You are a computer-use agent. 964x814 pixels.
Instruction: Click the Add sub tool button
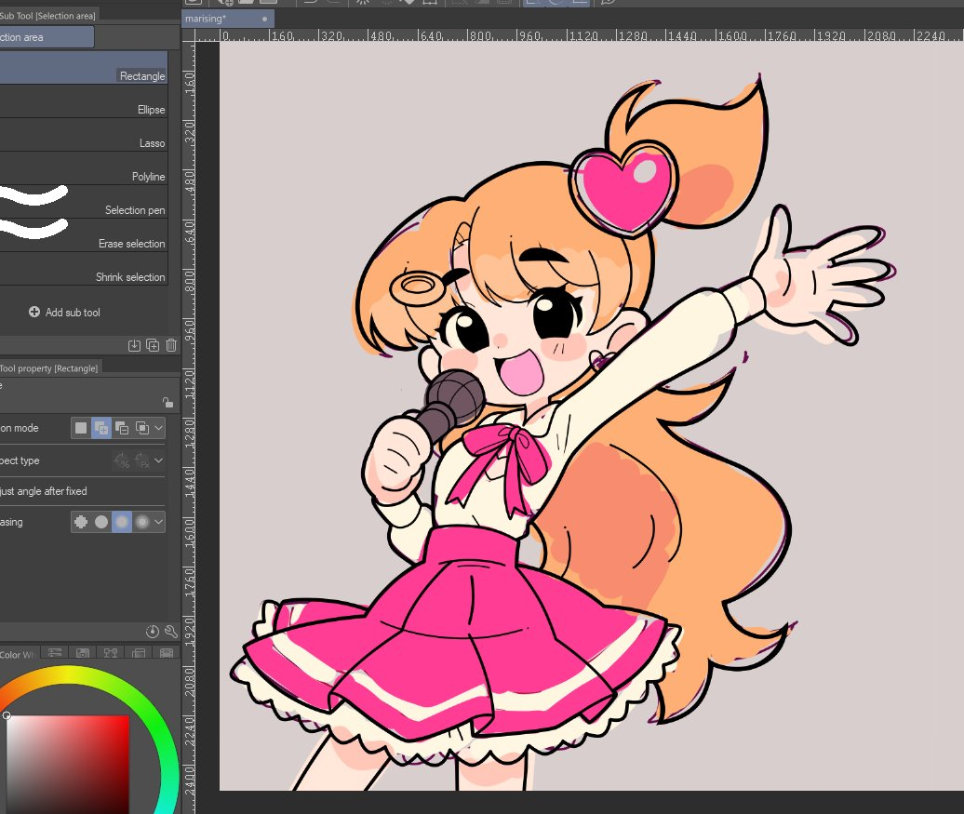click(65, 313)
